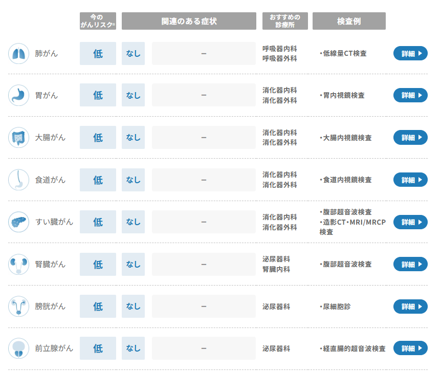Click the lung cancer organ icon
The width and height of the screenshot is (441, 371).
(x=19, y=53)
